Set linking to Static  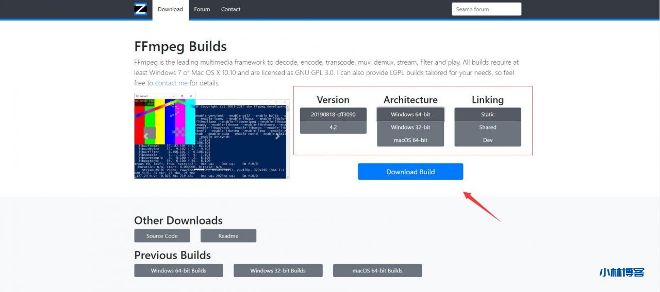click(x=488, y=114)
